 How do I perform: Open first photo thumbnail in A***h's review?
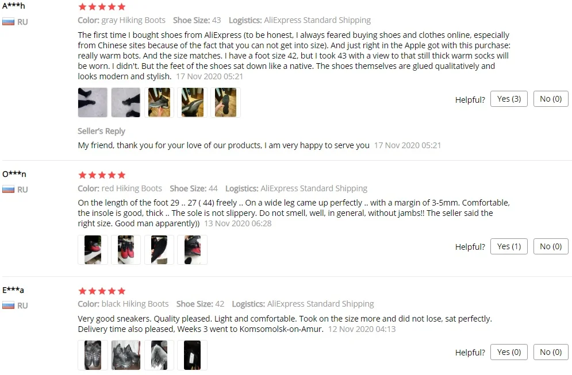(x=93, y=102)
